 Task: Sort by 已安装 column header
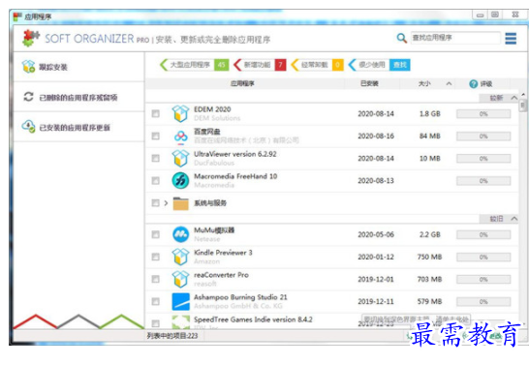[369, 83]
